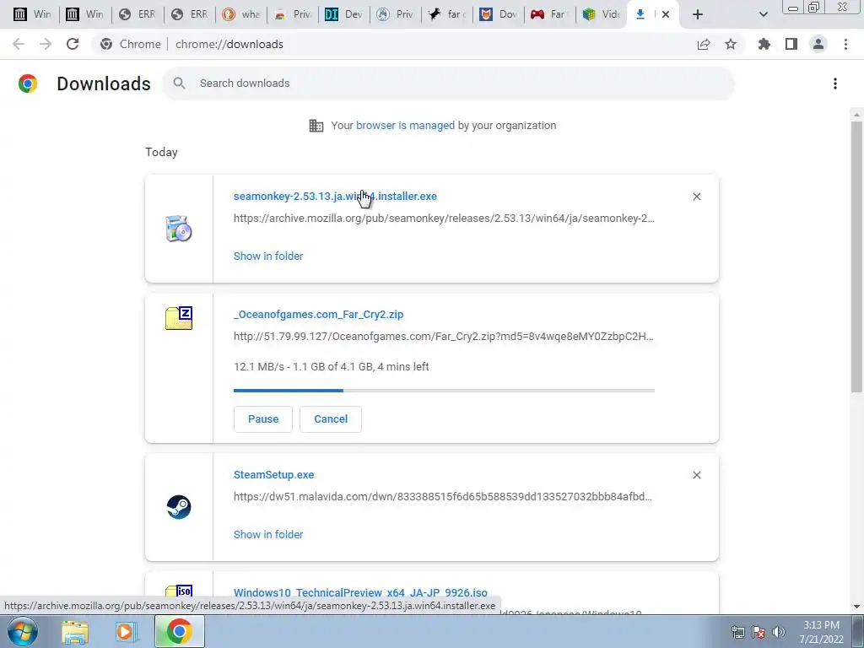Reload the downloads page
Viewport: 864px width, 648px height.
[73, 44]
